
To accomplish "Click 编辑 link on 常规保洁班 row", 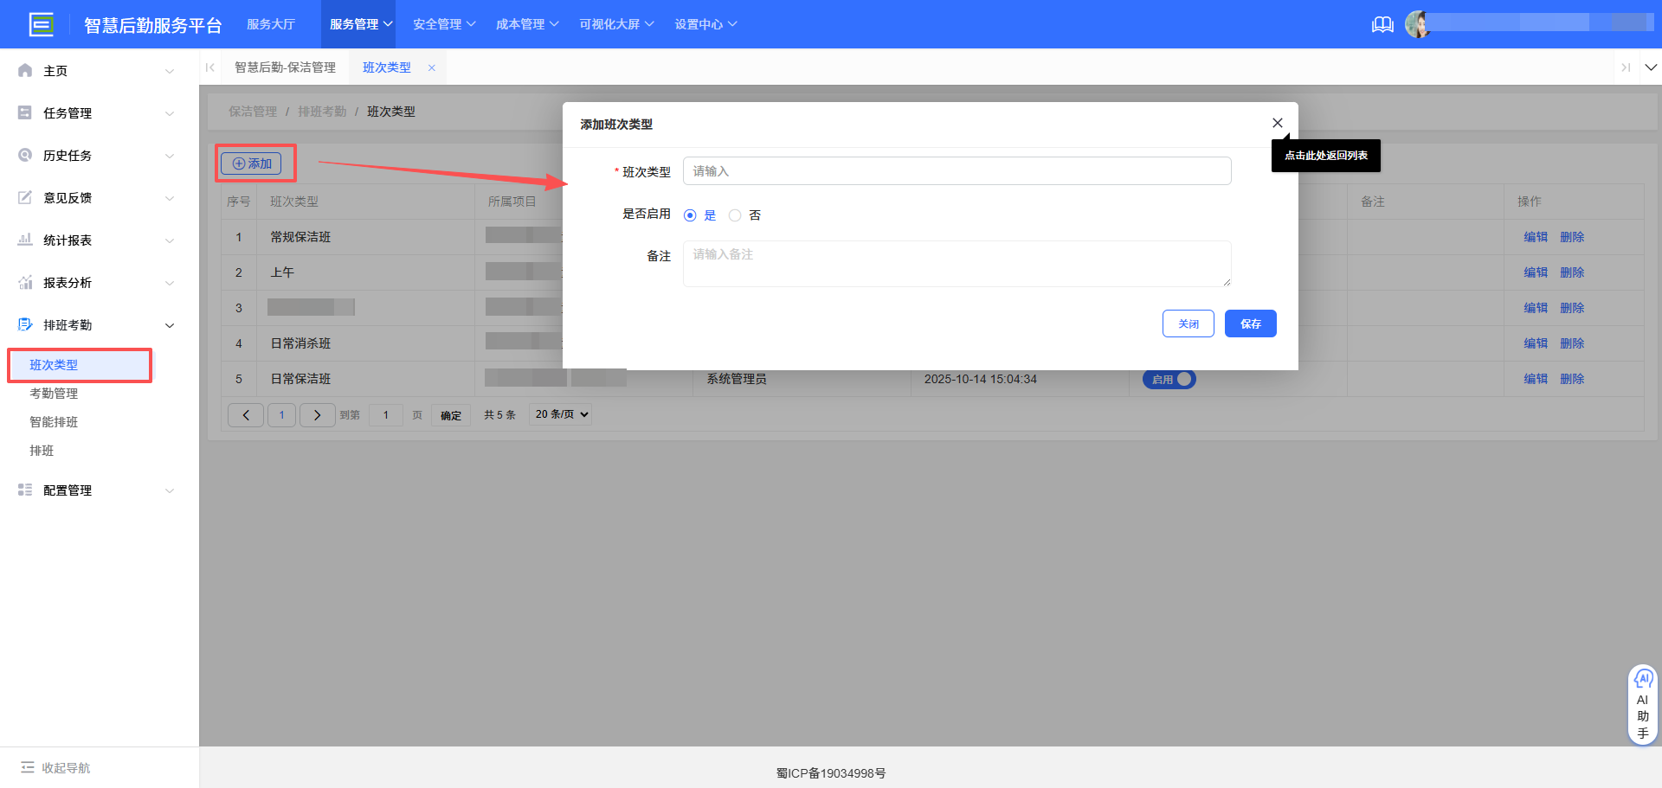I will coord(1535,236).
